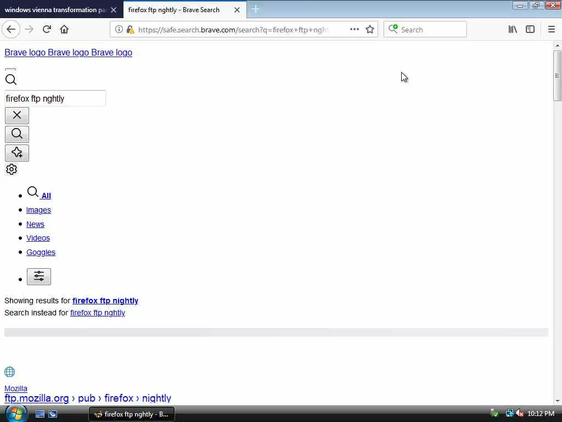Click the Switch between windows quick launch icon
Screen dimensions: 562x422
tap(53, 414)
